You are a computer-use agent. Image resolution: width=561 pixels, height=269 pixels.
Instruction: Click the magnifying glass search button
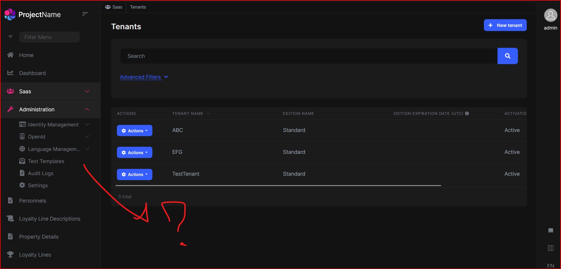tap(507, 56)
